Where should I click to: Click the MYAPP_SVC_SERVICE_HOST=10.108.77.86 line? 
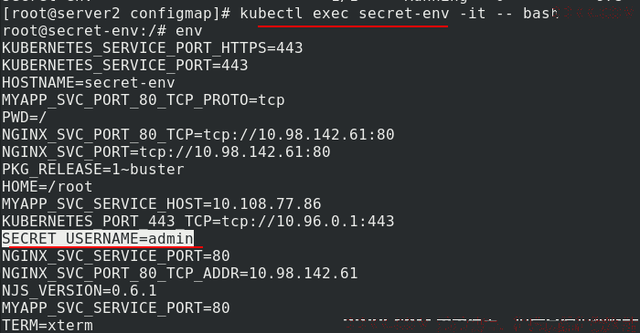[162, 204]
